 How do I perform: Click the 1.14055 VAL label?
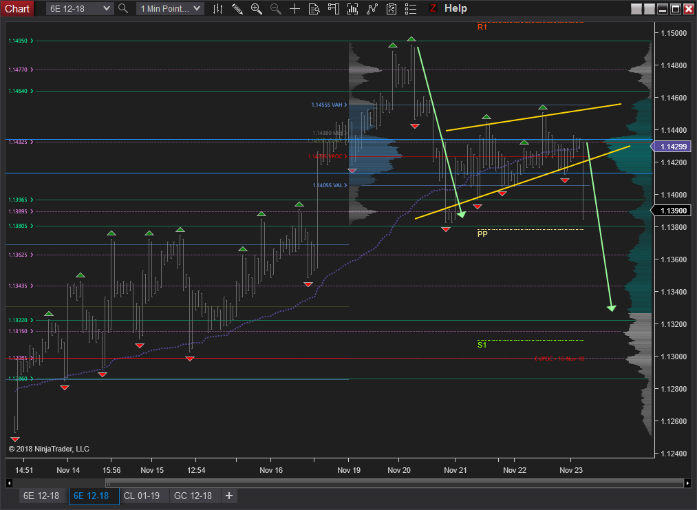click(x=330, y=185)
